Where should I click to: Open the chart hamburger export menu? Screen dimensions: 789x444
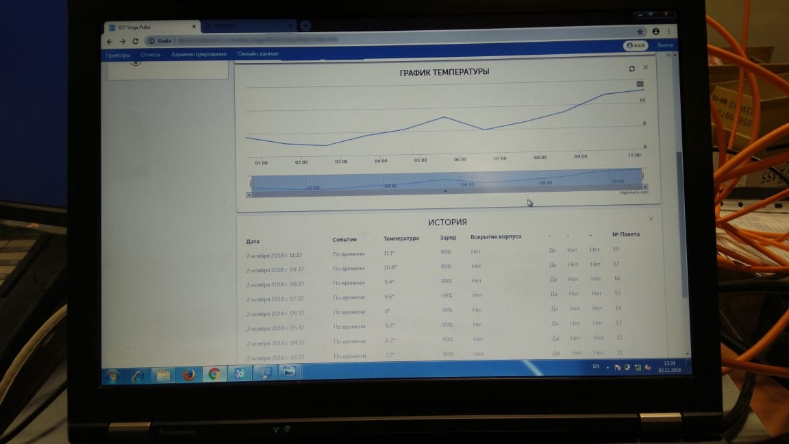pyautogui.click(x=640, y=84)
